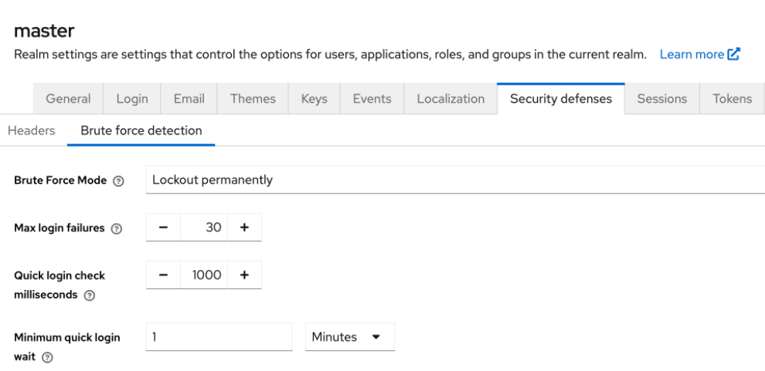
Task: Click help icon for Minimum quick login wait
Action: point(48,358)
